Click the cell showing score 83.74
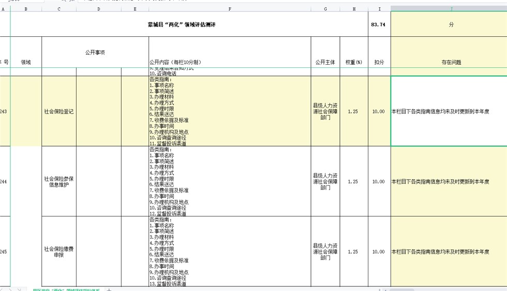 (x=379, y=24)
